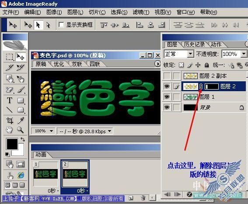The height and width of the screenshot is (204, 248).
Task: Select the Hand tool
Action: pos(10,130)
